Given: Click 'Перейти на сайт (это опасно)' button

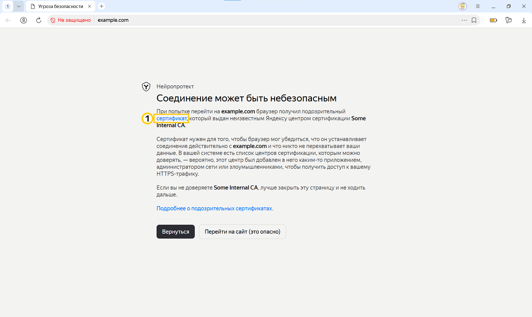Looking at the screenshot, I should coord(242,232).
